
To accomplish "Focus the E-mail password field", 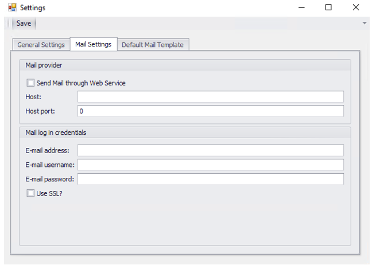I will [x=210, y=179].
